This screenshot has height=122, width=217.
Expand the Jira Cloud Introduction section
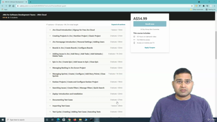(86, 30)
